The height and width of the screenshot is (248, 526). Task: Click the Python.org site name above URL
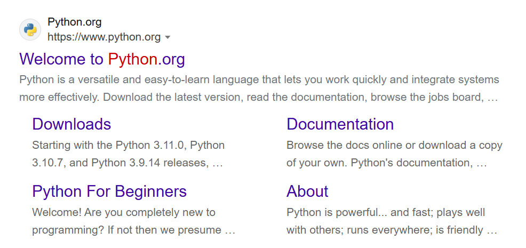click(x=75, y=22)
